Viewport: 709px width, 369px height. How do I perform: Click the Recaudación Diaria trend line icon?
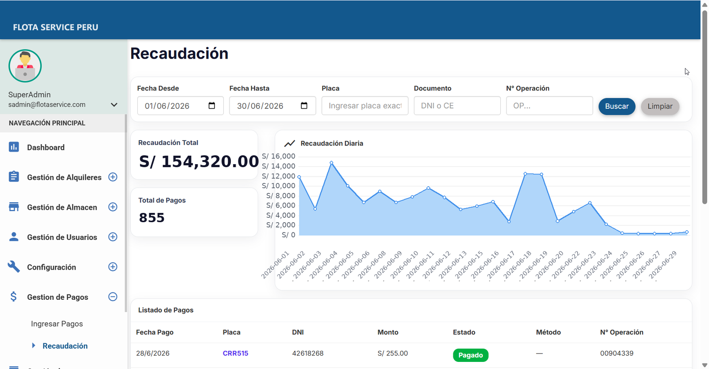click(x=289, y=143)
